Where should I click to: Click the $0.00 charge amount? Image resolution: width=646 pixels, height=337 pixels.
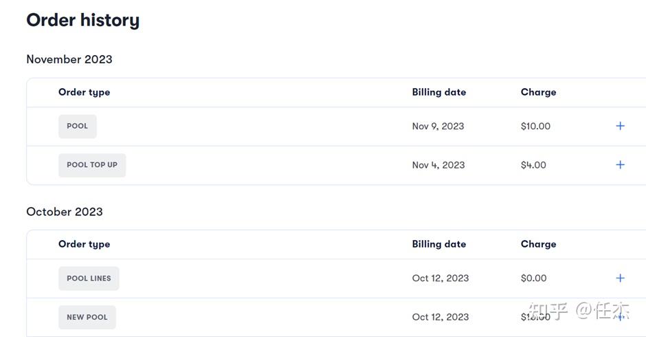533,279
